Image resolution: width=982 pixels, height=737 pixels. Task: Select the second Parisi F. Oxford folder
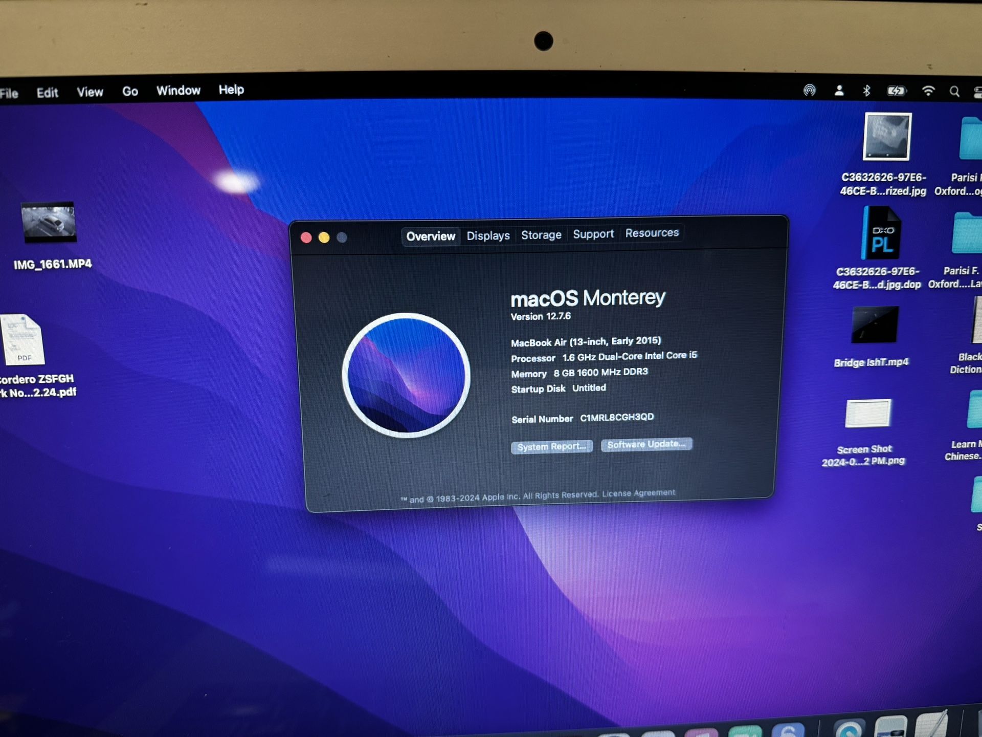[x=967, y=233]
